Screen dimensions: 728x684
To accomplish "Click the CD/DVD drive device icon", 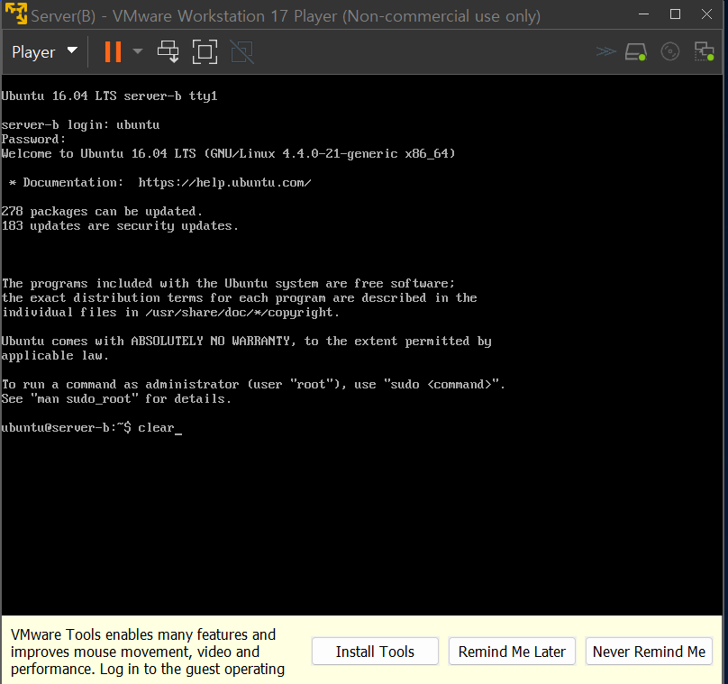I will (x=670, y=51).
